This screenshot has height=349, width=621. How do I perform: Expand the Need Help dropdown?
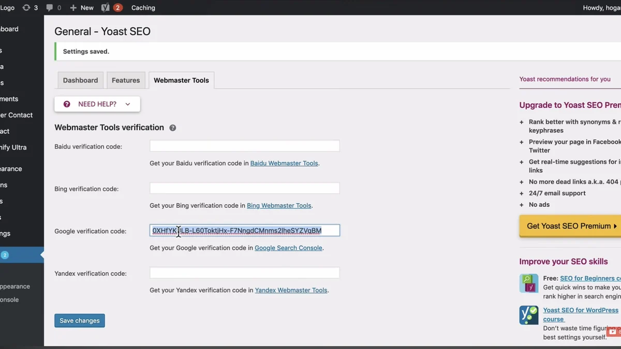[97, 104]
